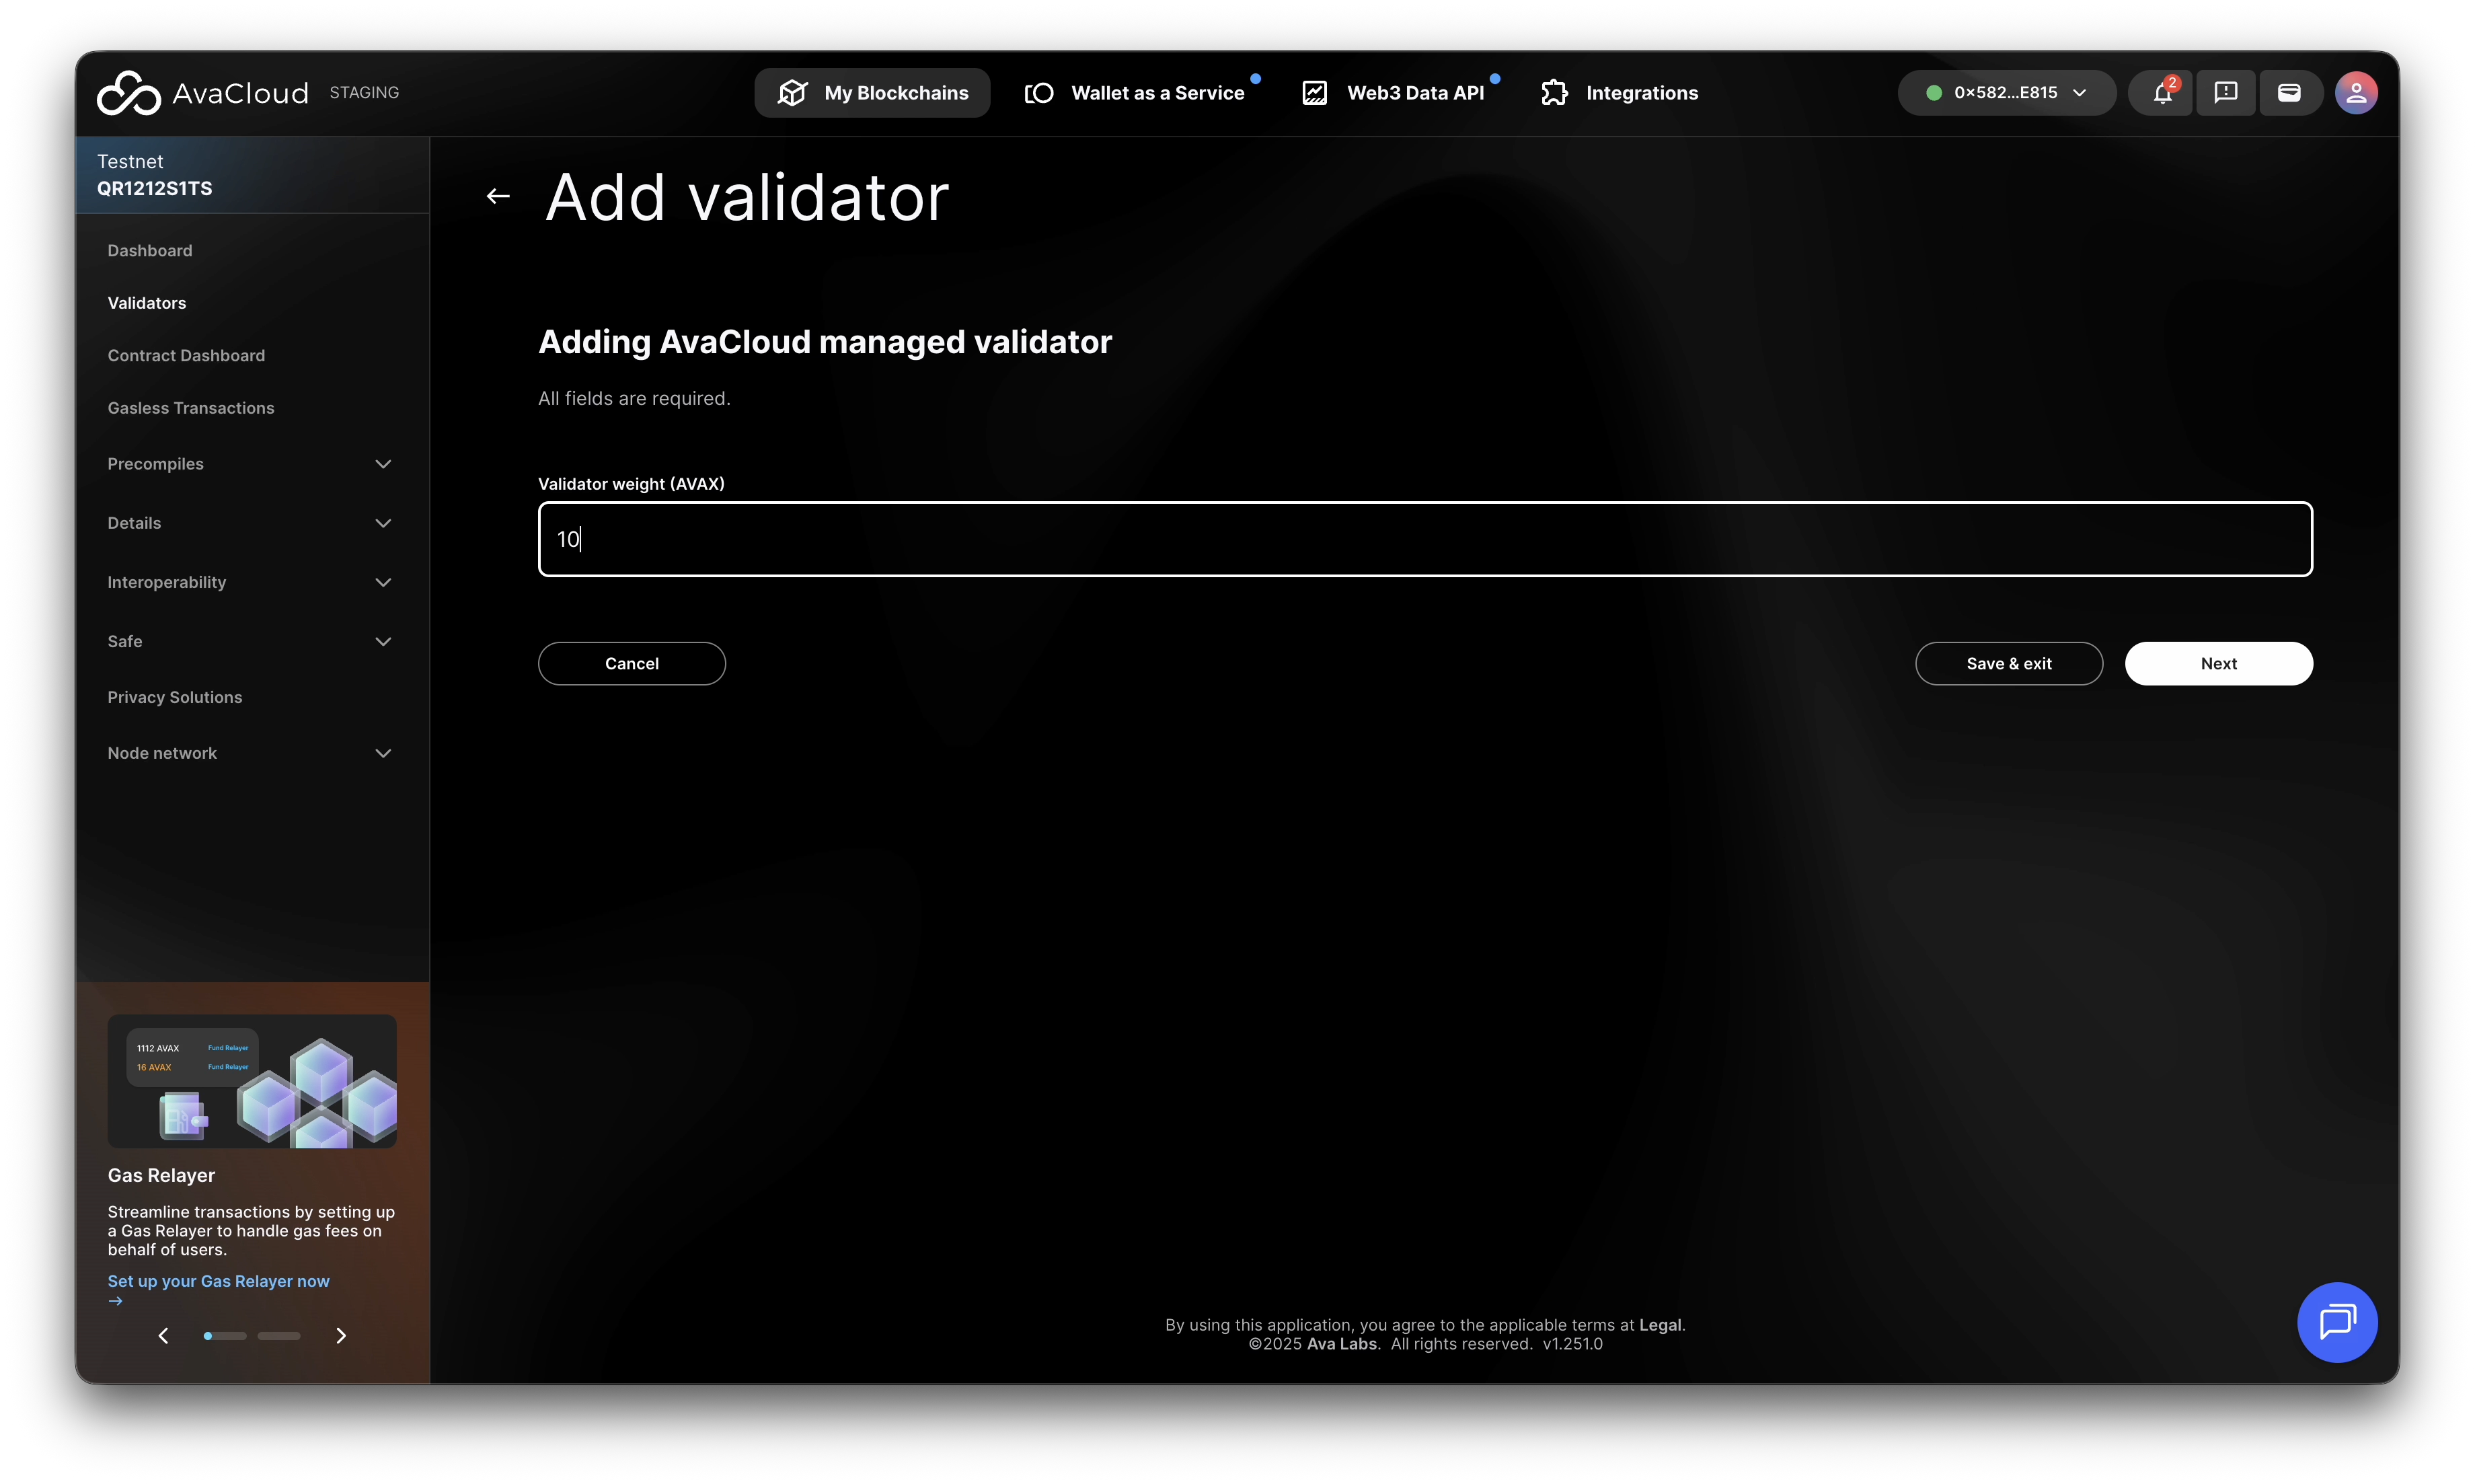Open the user profile avatar
The width and height of the screenshot is (2475, 1484).
click(2356, 93)
